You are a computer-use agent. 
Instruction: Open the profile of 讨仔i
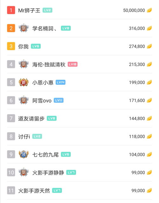[x=24, y=137]
